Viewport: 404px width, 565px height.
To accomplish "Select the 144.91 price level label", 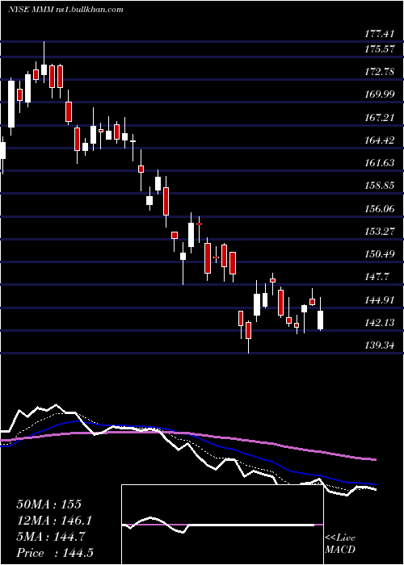I will [380, 299].
